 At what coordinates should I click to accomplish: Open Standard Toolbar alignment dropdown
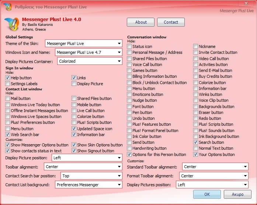[215, 167]
